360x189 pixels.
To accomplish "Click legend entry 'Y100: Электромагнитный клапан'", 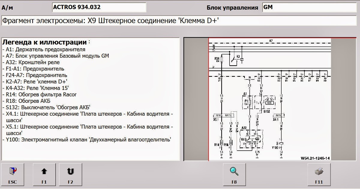I will pos(87,139).
